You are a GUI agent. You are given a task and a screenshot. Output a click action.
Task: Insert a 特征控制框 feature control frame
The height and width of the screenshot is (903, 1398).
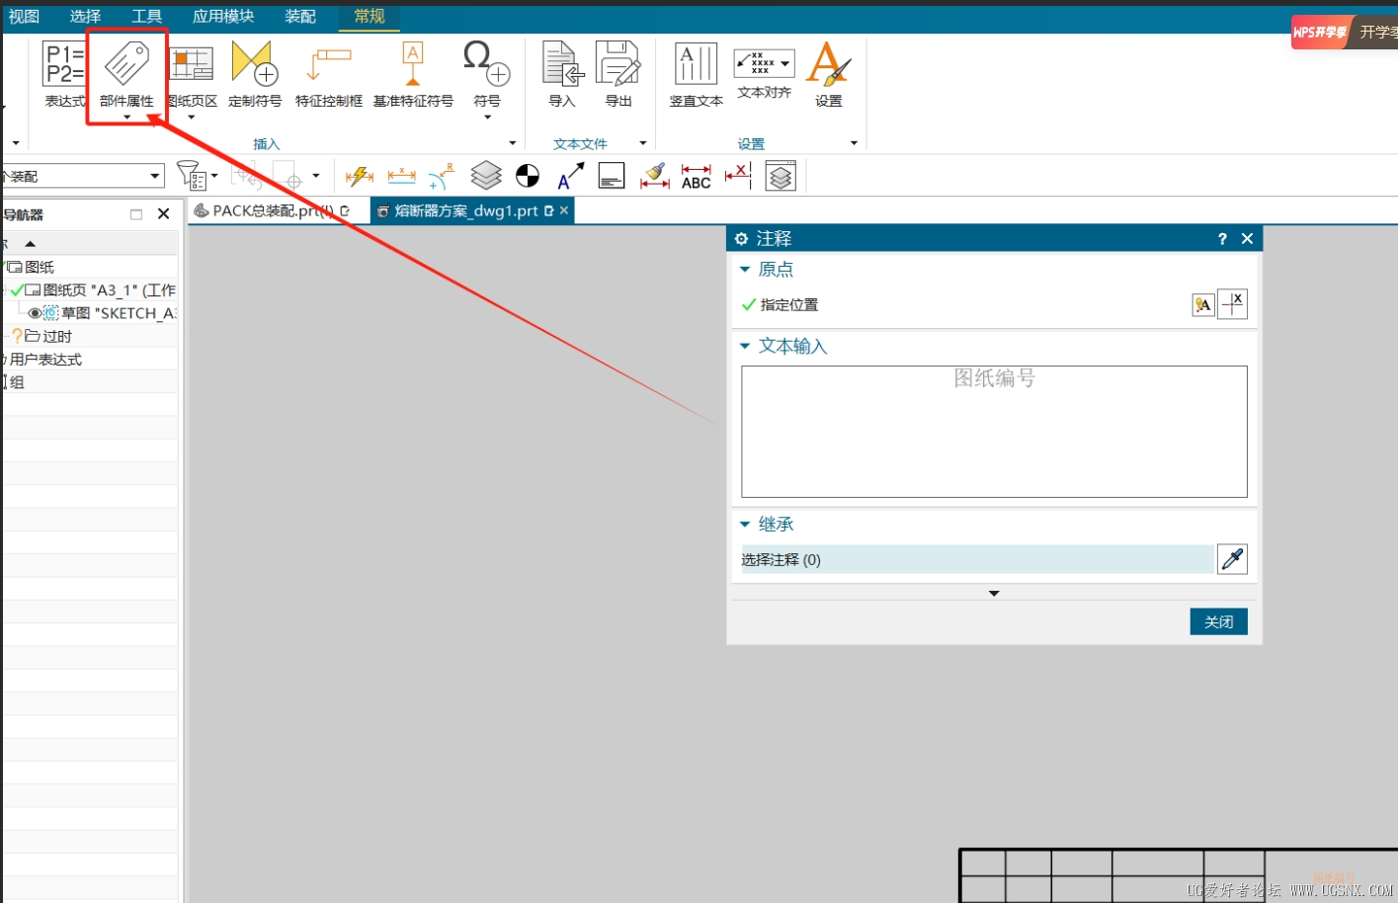click(329, 74)
